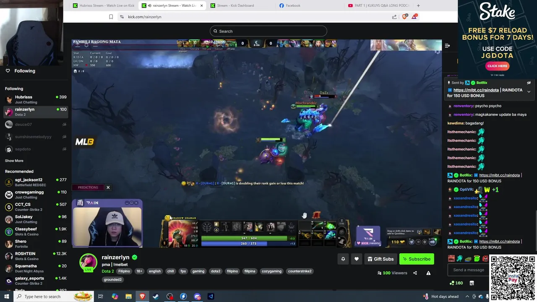Open SolJakey recommended channel
The height and width of the screenshot is (302, 537).
(36, 219)
